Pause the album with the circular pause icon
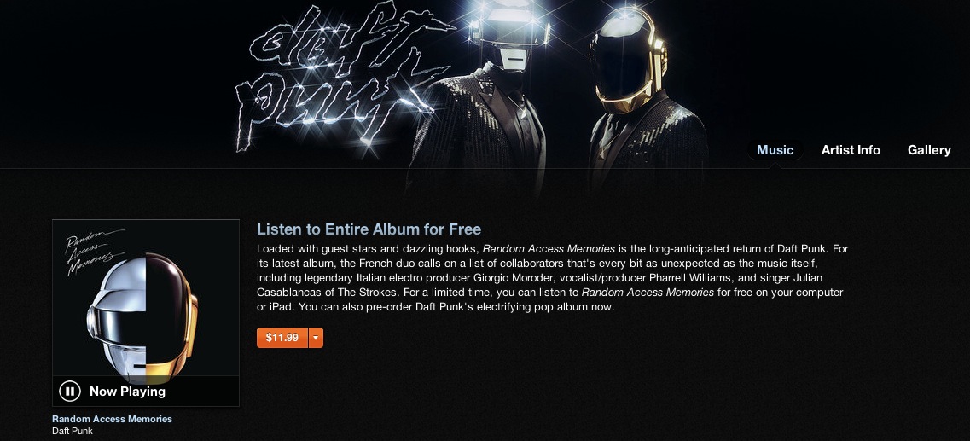The width and height of the screenshot is (970, 441). (x=70, y=391)
